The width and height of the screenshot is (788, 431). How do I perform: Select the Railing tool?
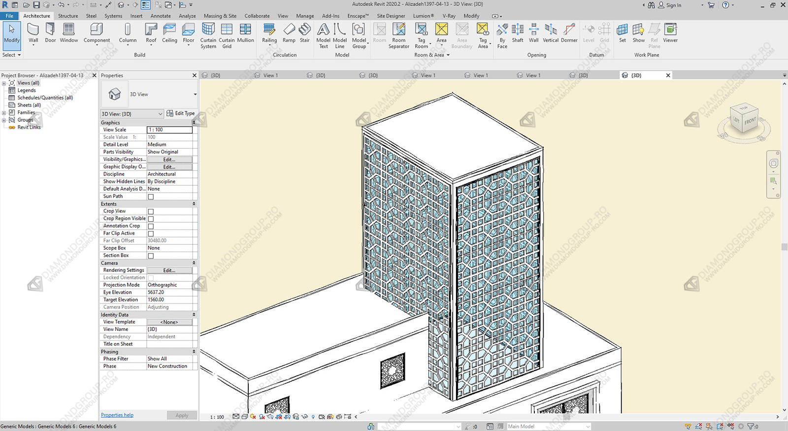point(269,33)
